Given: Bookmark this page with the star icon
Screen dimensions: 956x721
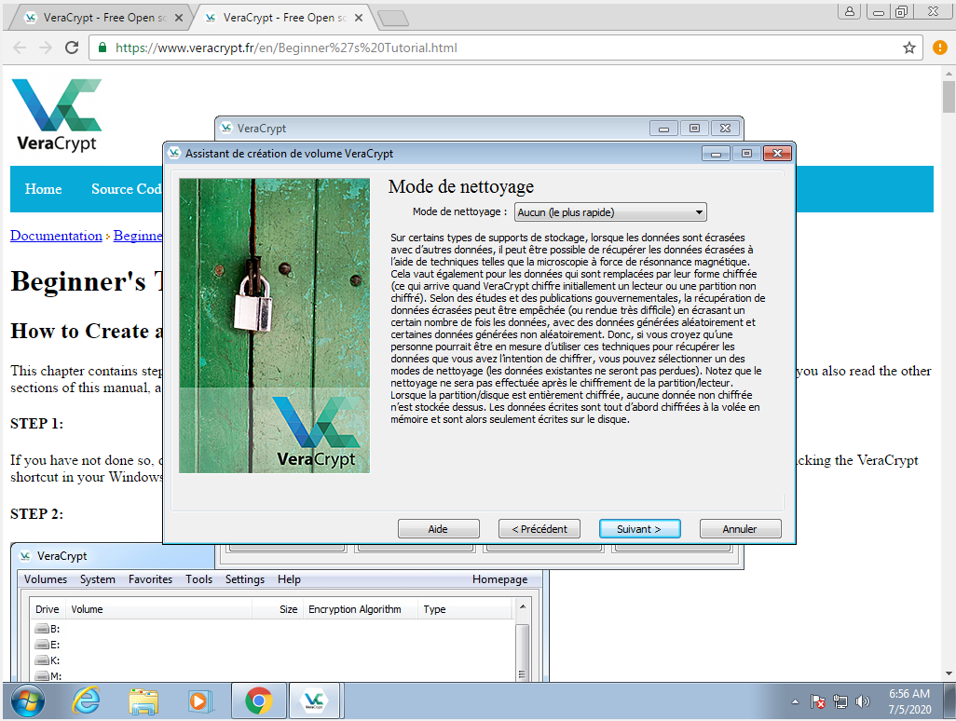Looking at the screenshot, I should point(908,48).
